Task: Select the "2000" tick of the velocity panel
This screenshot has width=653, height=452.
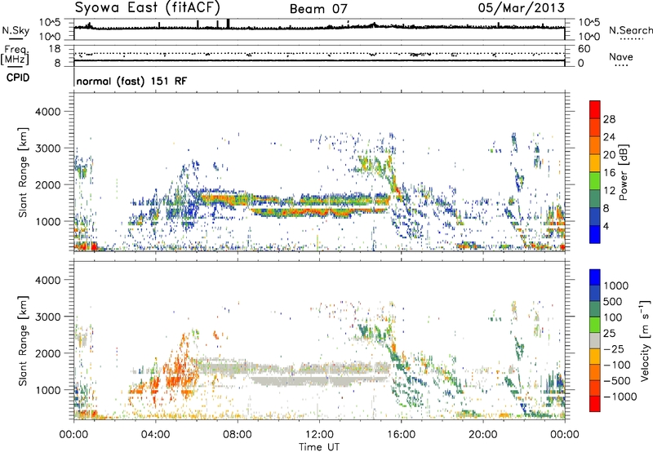Action: click(48, 353)
